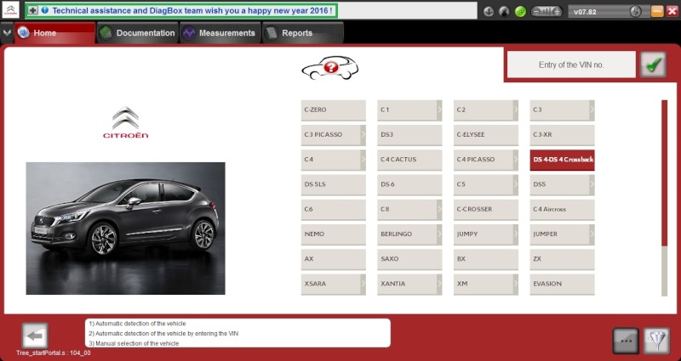
Task: Select the C-ZERO model
Action: [x=333, y=110]
